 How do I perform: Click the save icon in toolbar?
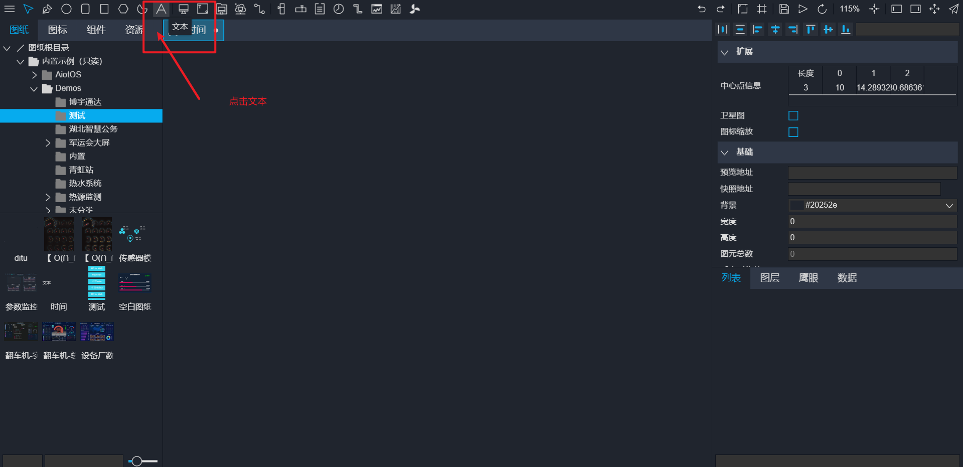[x=784, y=9]
